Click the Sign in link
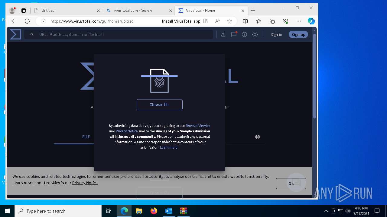This screenshot has width=387, height=217. 276,34
